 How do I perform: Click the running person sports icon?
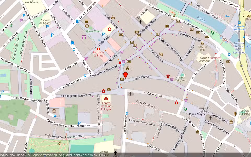[x=11, y=25]
